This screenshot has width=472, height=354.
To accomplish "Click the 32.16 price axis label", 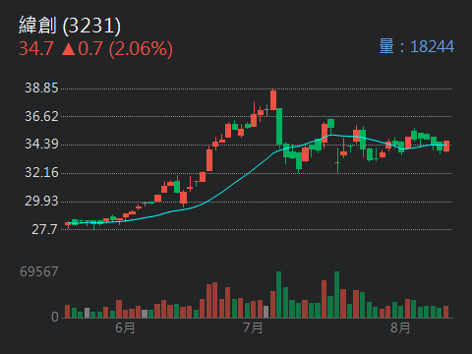I will tap(41, 172).
